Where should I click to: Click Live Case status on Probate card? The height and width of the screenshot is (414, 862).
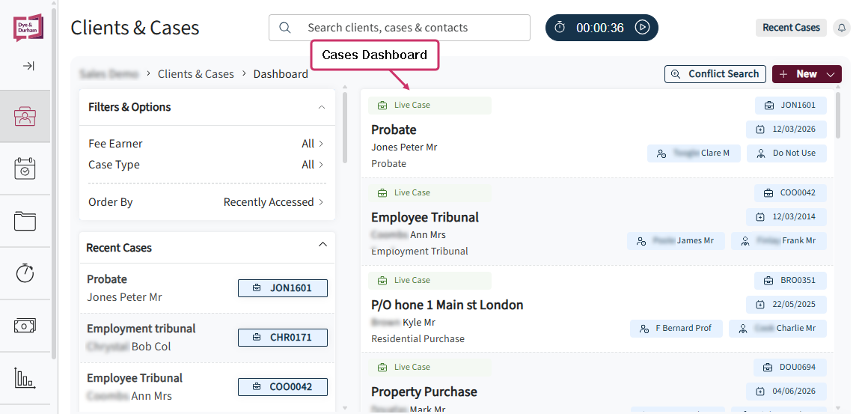click(x=430, y=105)
